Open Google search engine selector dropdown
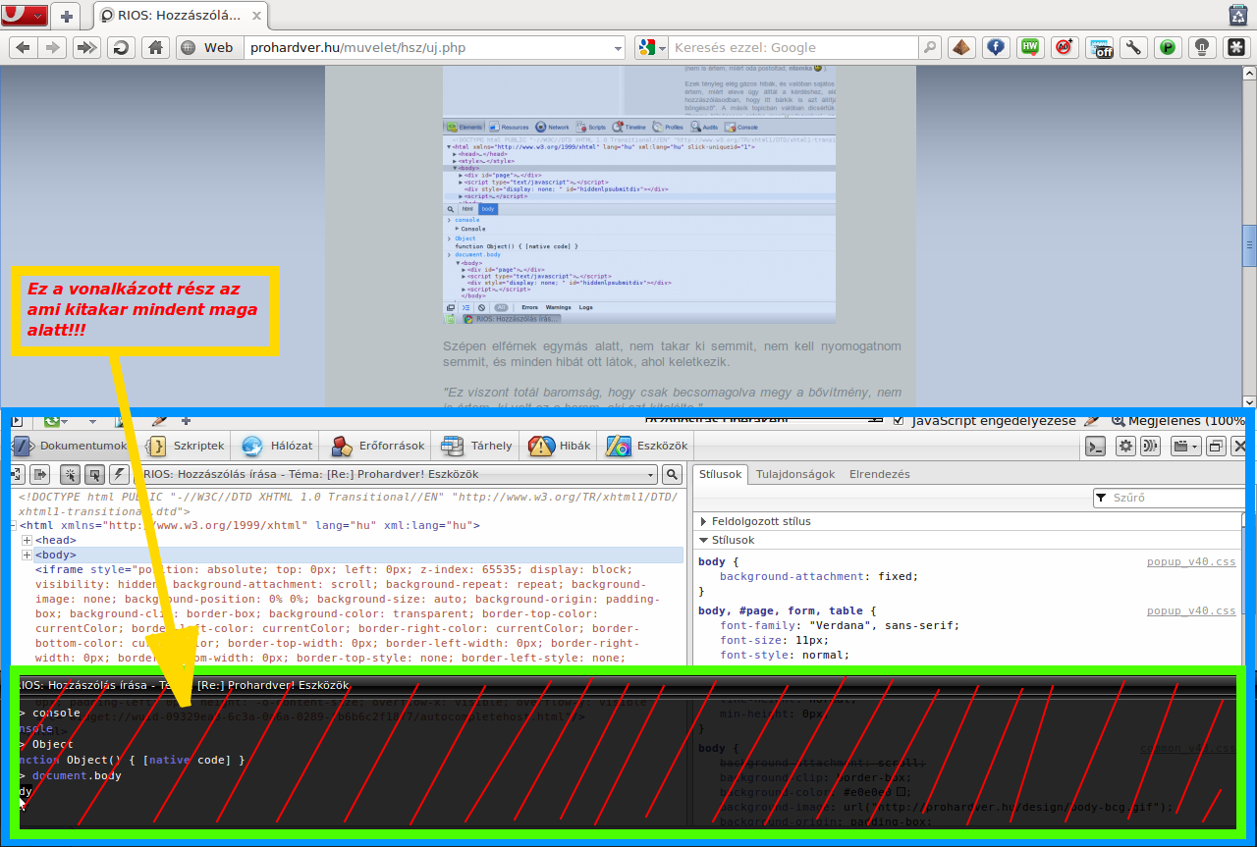This screenshot has width=1257, height=847. (x=652, y=47)
